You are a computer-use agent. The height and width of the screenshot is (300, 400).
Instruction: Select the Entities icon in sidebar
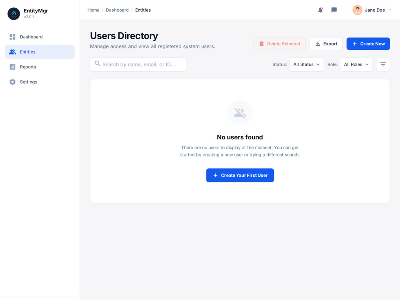click(12, 52)
